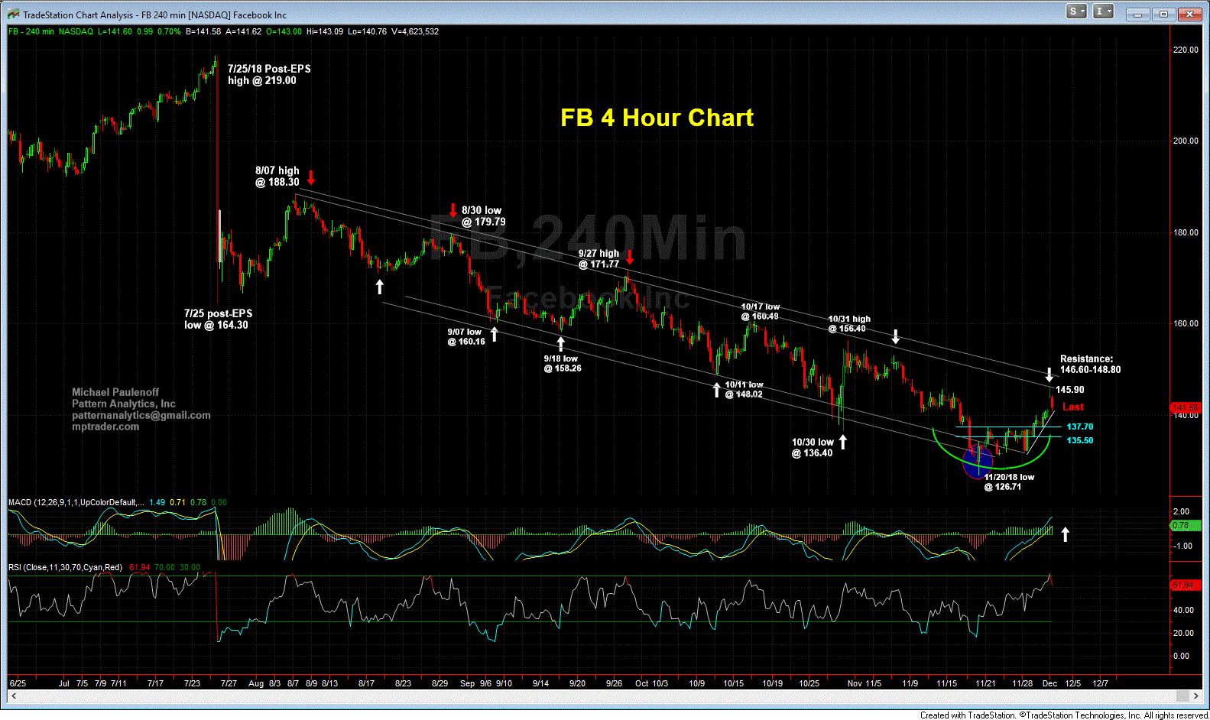The width and height of the screenshot is (1210, 720).
Task: Click the 'Michael Paulenoff' author text
Action: click(115, 392)
